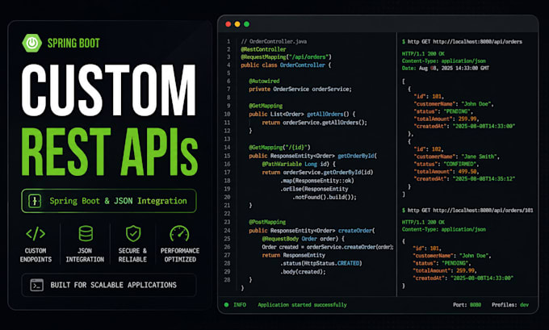Click the JSON Integration database icon

86,234
